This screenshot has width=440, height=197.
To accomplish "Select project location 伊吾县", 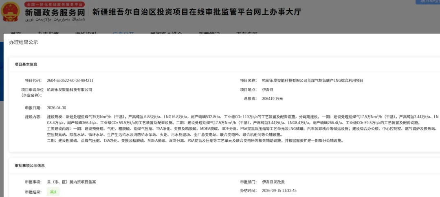I will click(268, 90).
